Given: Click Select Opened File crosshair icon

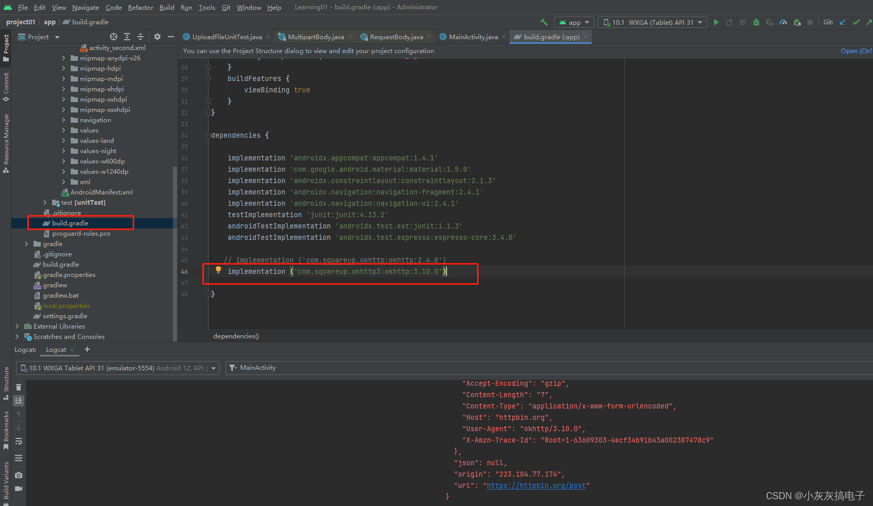Looking at the screenshot, I should [x=114, y=37].
